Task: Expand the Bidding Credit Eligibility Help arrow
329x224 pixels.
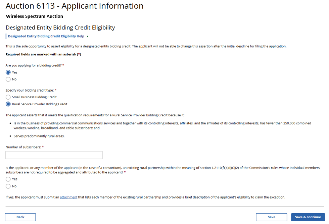Action: click(x=87, y=36)
